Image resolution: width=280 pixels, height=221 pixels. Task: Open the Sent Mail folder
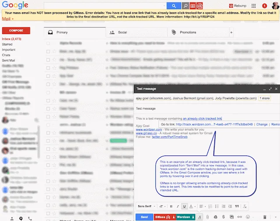[x=8, y=60]
